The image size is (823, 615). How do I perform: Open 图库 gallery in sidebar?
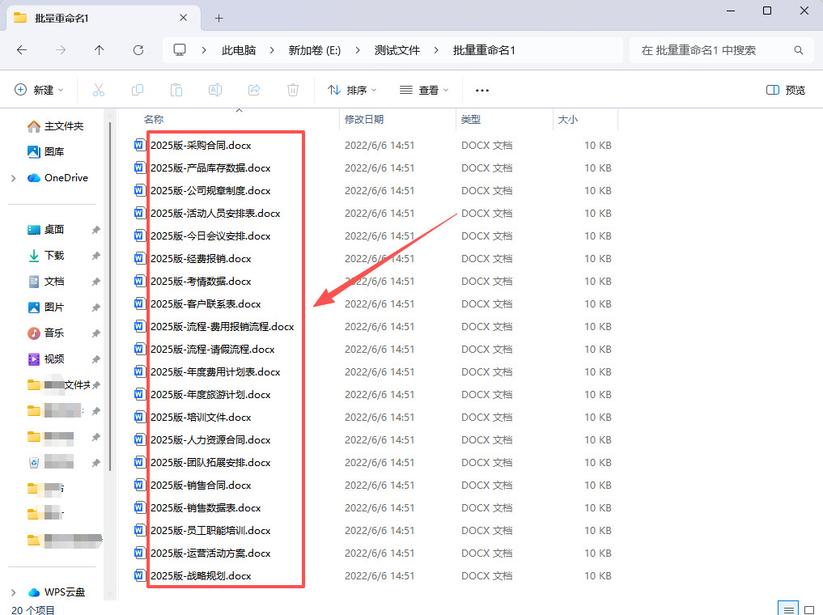(46, 151)
